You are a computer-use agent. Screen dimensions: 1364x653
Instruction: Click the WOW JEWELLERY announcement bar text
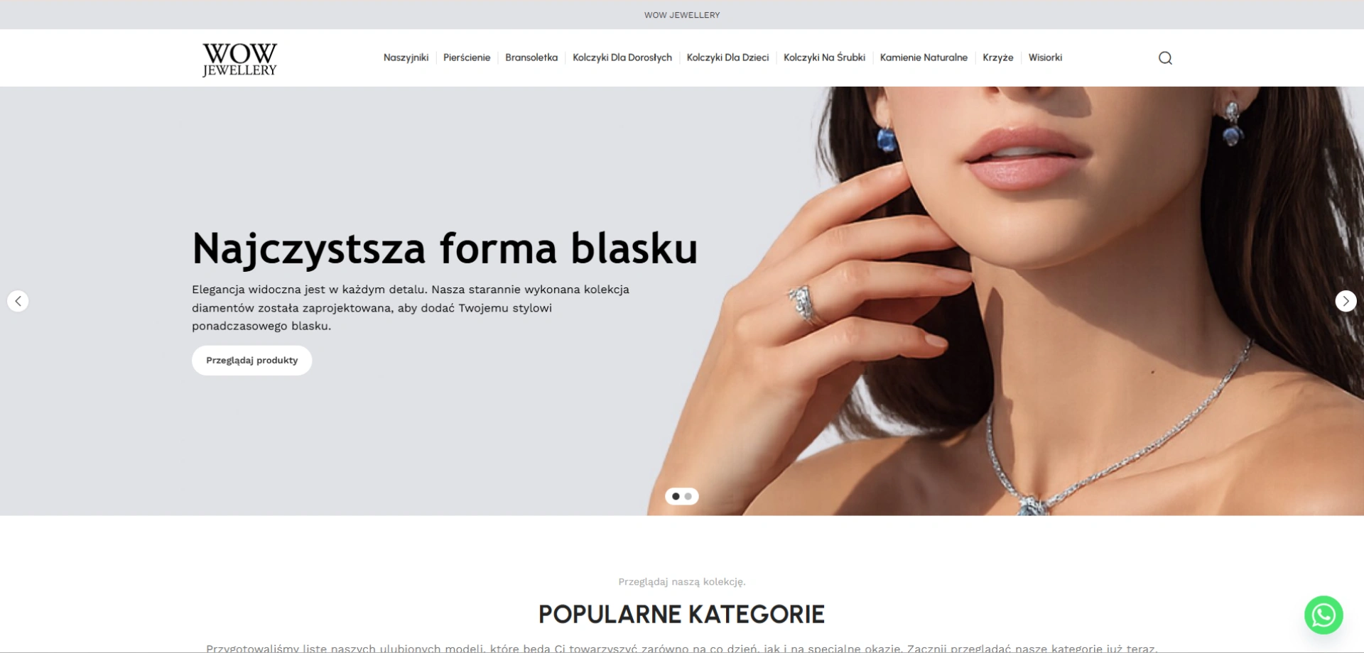(682, 15)
